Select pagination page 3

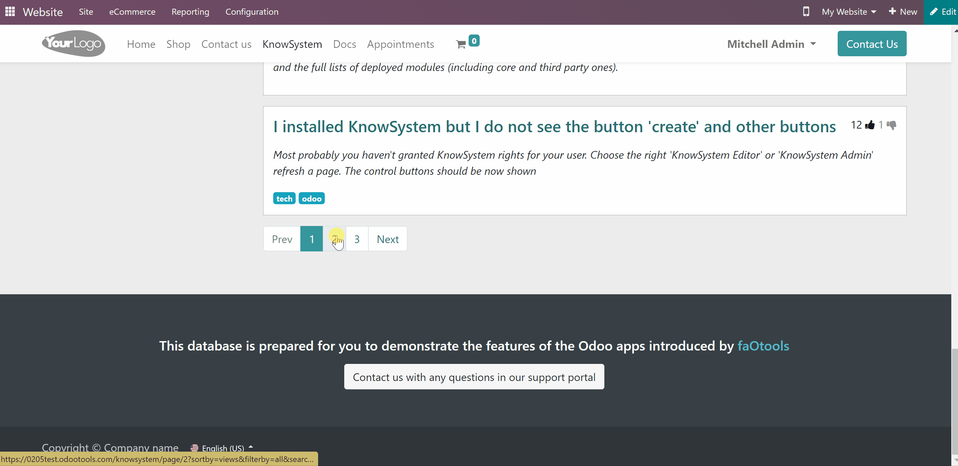[x=357, y=239]
